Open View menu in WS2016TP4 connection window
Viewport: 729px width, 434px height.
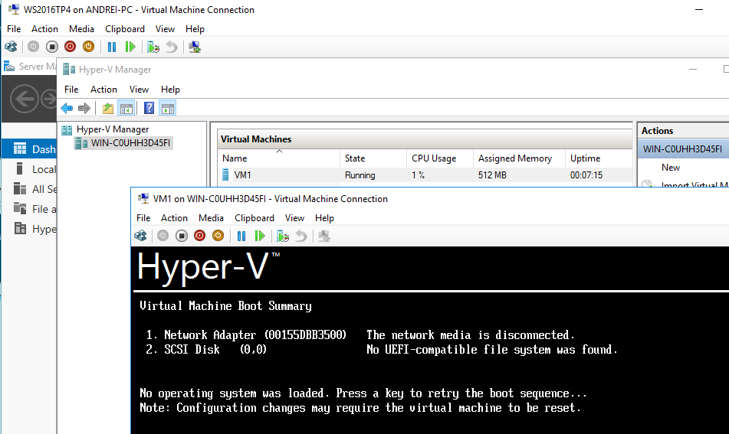coord(165,29)
